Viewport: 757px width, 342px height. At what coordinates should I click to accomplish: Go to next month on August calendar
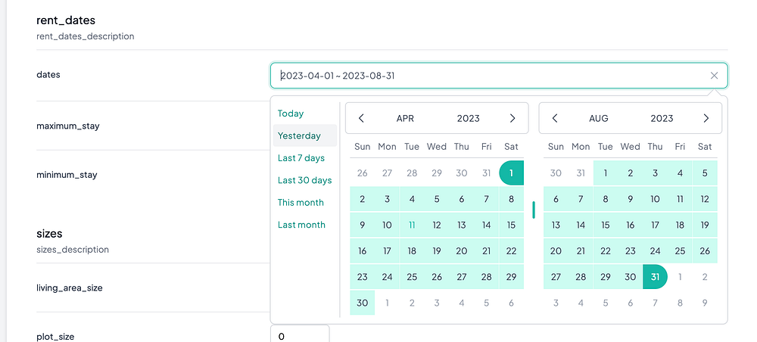pyautogui.click(x=706, y=118)
